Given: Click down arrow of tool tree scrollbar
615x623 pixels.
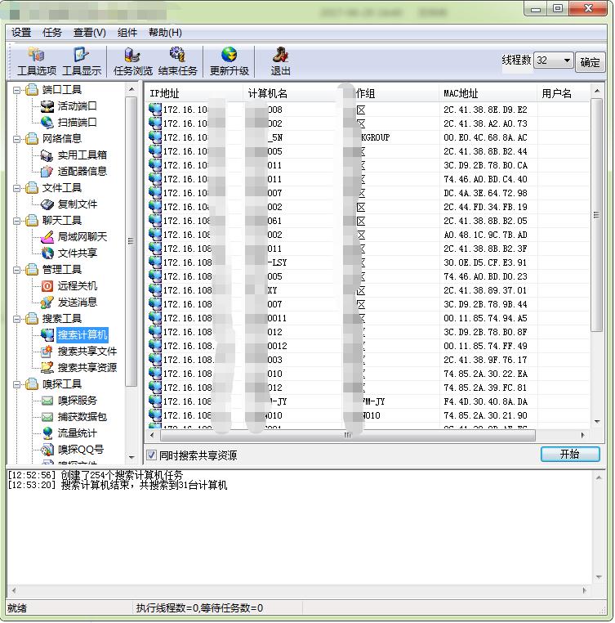Looking at the screenshot, I should [x=131, y=458].
